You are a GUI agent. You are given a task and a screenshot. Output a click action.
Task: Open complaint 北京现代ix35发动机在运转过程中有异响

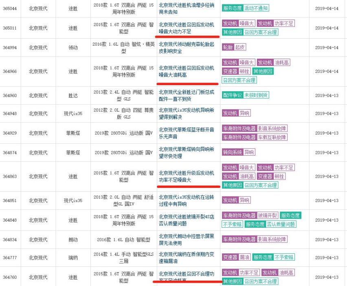(x=187, y=200)
